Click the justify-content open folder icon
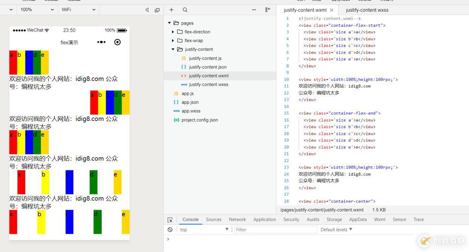Image resolution: width=469 pixels, height=252 pixels. pyautogui.click(x=180, y=49)
